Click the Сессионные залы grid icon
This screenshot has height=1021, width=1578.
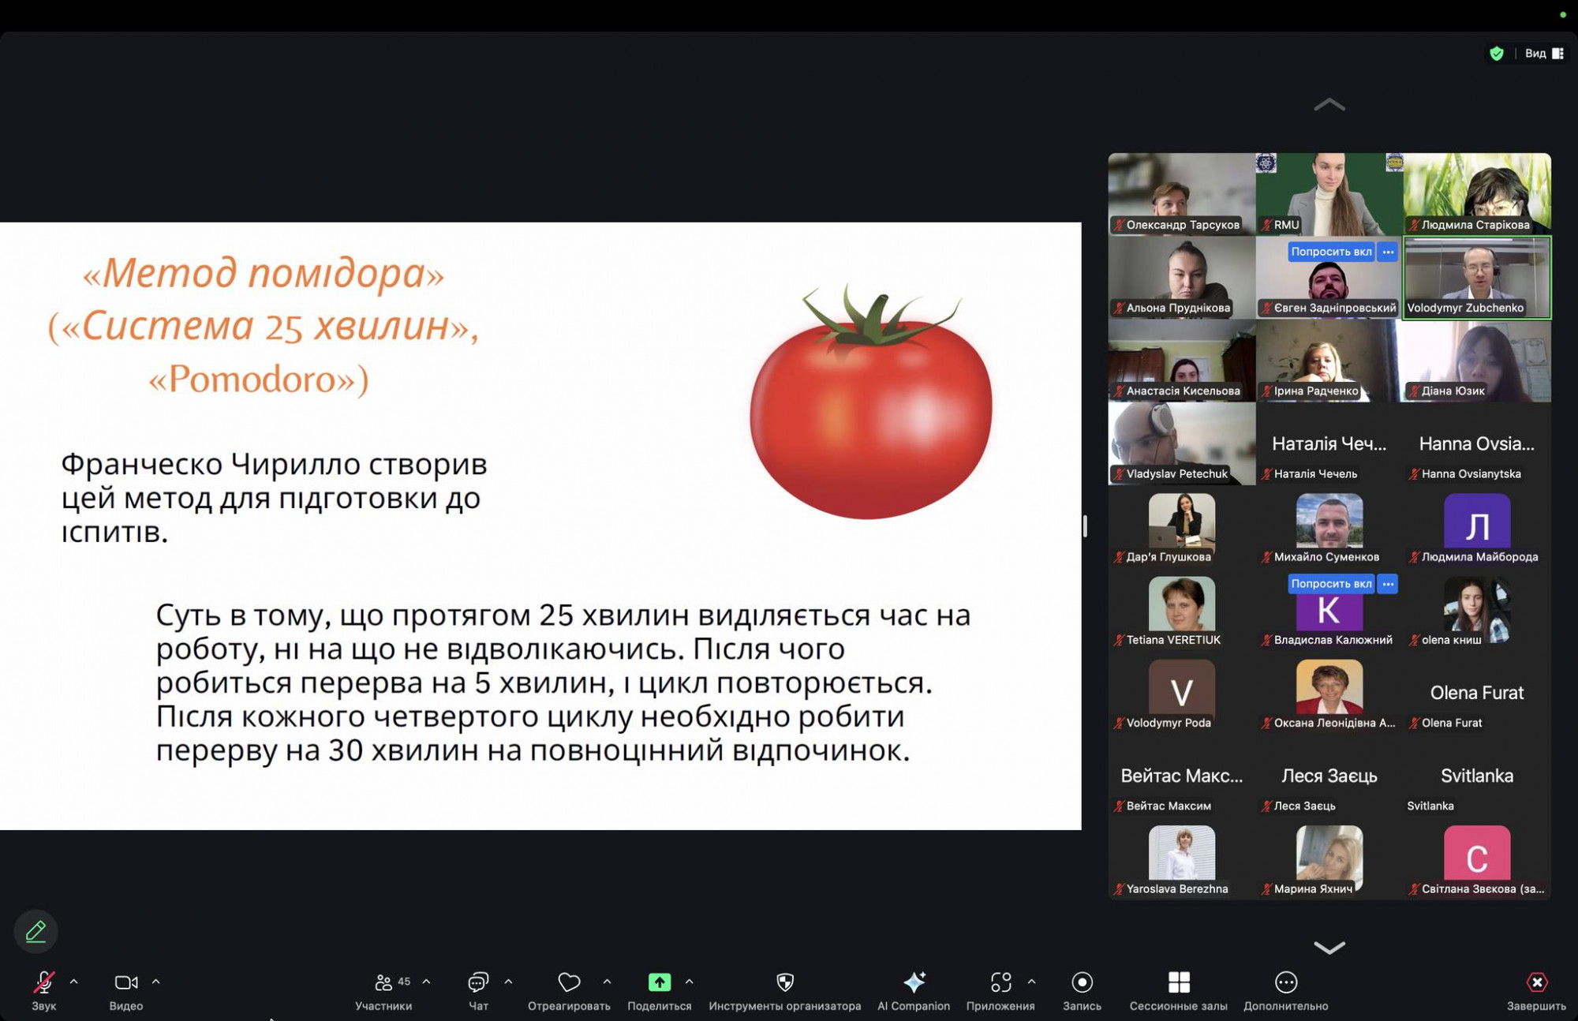1178,982
